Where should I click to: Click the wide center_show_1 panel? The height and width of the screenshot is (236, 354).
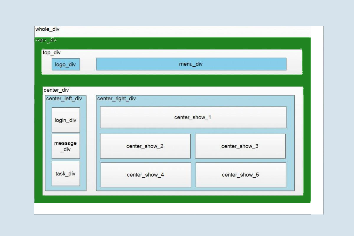[193, 117]
